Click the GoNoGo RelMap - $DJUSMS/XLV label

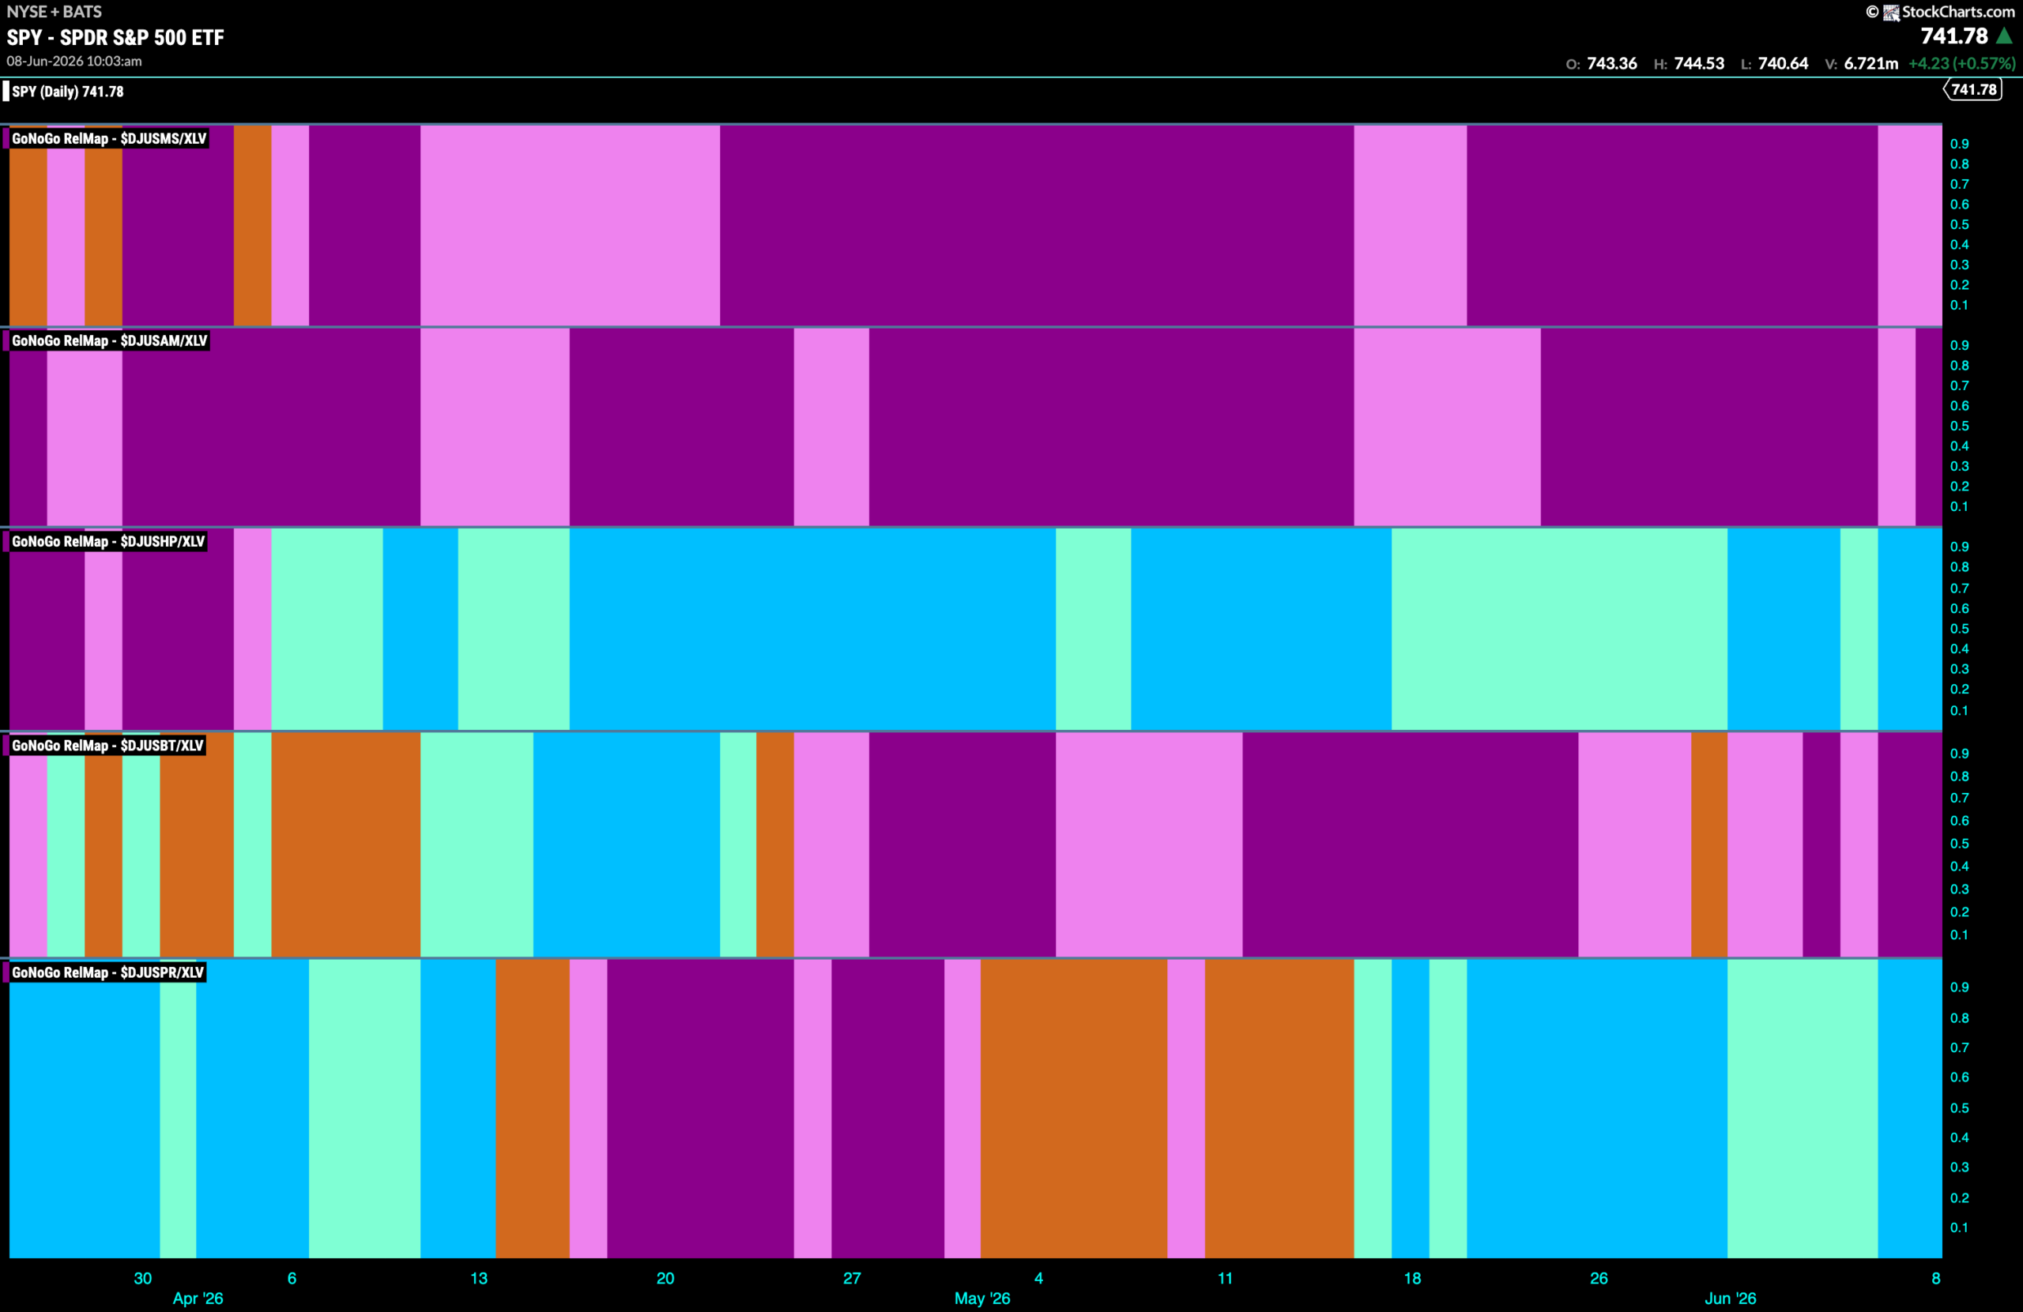pos(109,138)
